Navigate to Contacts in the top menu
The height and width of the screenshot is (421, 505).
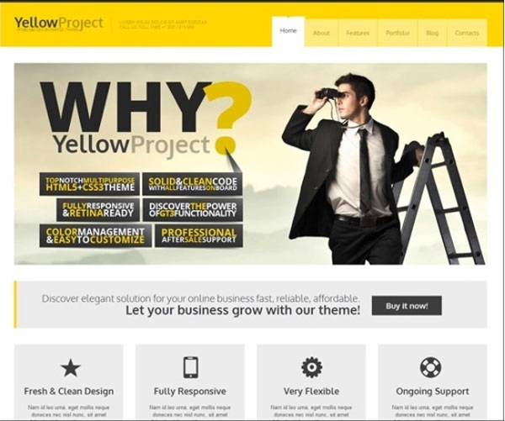coord(466,33)
